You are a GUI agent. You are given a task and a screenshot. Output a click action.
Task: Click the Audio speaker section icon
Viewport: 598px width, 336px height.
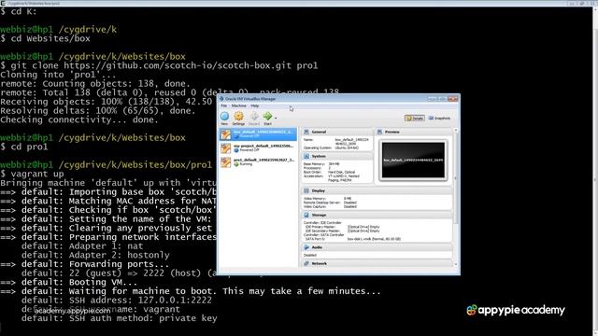306,247
